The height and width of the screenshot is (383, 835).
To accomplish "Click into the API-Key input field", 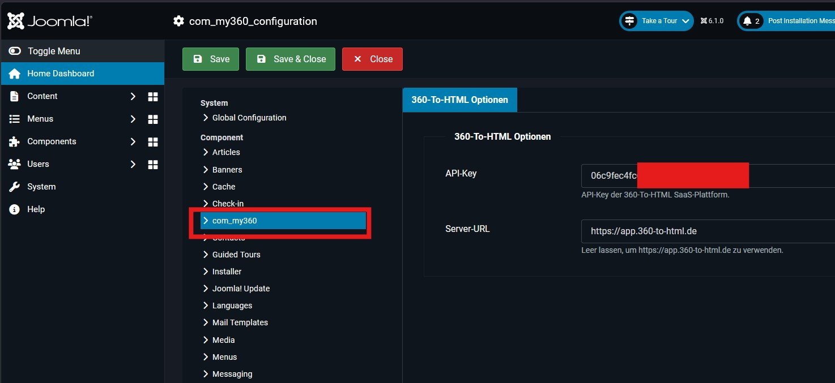I will 708,175.
